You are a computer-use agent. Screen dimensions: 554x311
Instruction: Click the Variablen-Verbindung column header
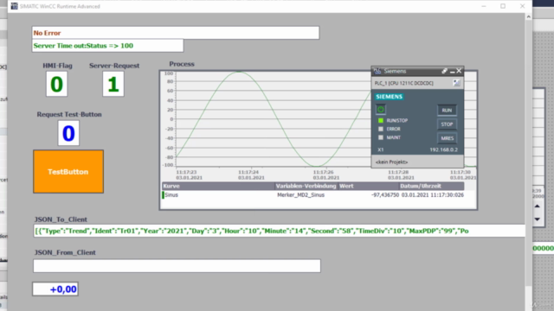(x=306, y=186)
